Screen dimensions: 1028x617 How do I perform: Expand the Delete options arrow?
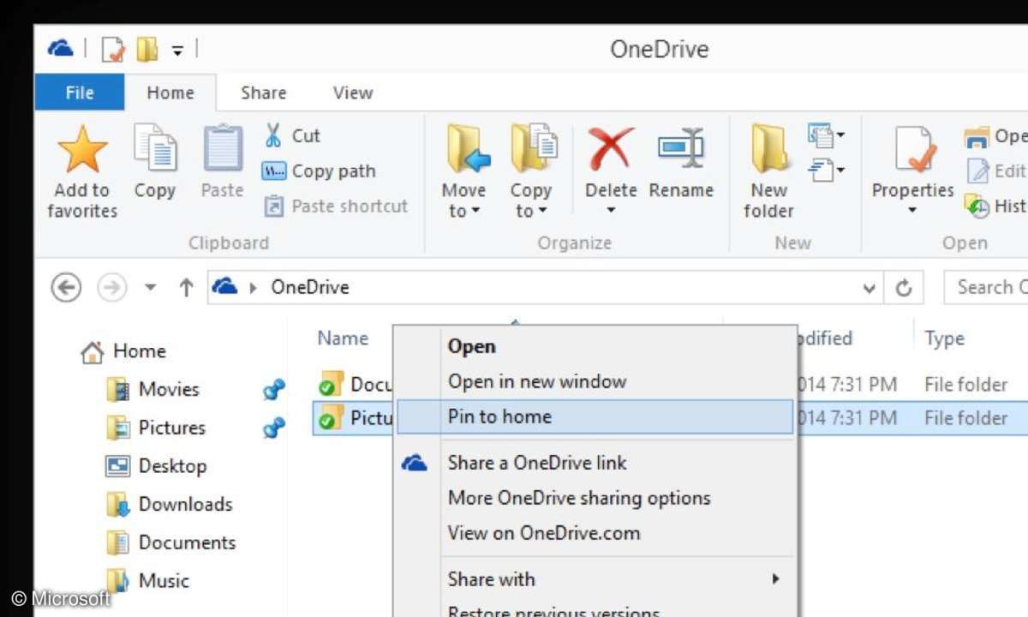click(x=611, y=211)
